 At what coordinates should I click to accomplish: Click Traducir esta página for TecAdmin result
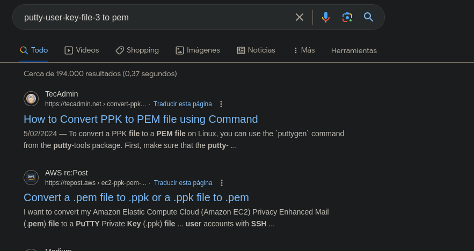point(183,104)
